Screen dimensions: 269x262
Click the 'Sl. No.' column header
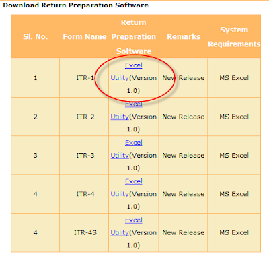tap(35, 36)
